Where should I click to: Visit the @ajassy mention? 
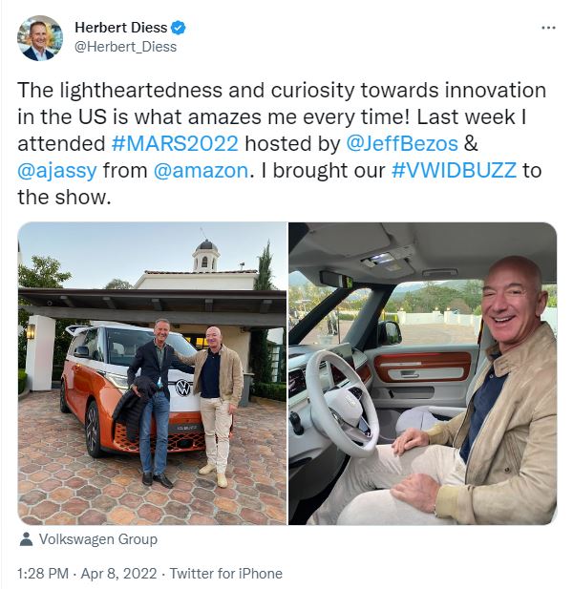pos(57,171)
